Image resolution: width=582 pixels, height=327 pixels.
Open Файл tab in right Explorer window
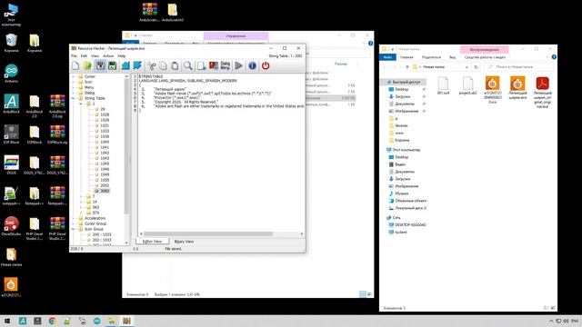388,57
